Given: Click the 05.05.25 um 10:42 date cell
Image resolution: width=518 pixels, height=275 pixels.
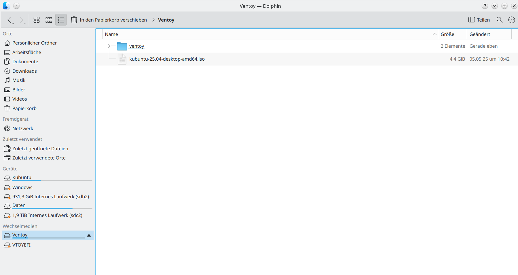Looking at the screenshot, I should [489, 59].
